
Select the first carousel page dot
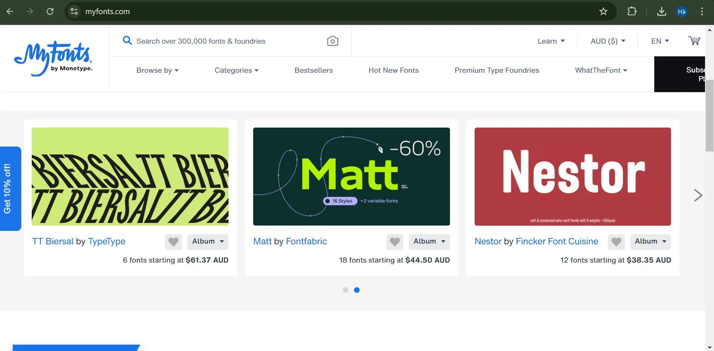coord(345,290)
